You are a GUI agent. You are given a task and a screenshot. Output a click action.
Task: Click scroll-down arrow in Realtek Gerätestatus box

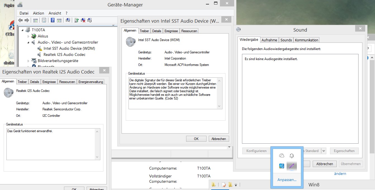pos(97,157)
